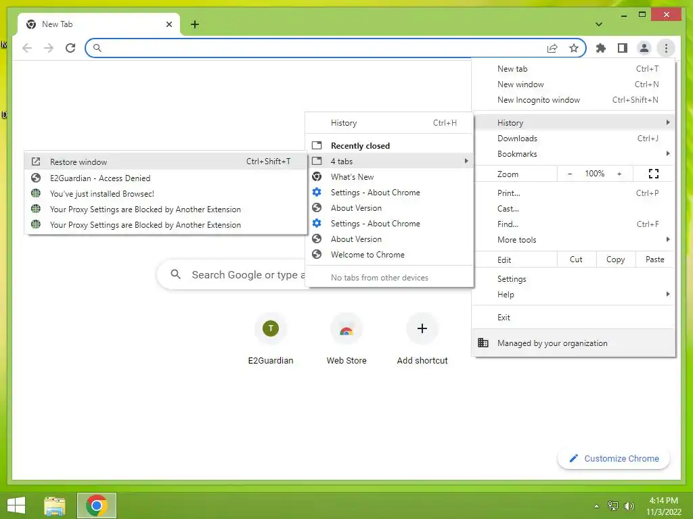Select New tab menu item

tap(573, 69)
